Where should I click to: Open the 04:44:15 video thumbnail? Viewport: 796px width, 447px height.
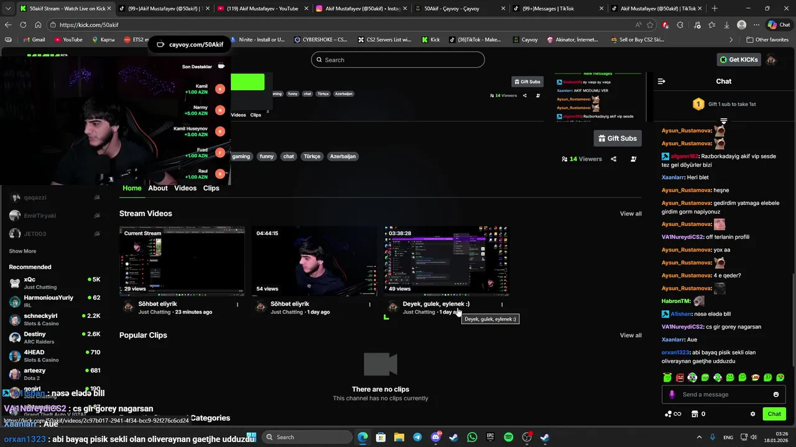[315, 261]
